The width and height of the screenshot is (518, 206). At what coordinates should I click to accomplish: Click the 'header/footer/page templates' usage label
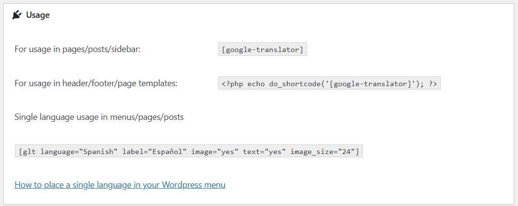(96, 83)
